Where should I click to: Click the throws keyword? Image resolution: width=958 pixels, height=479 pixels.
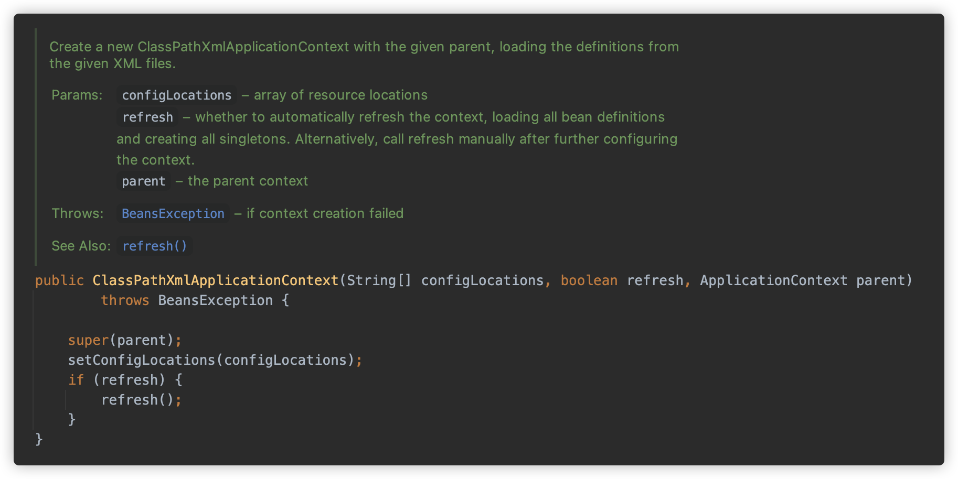tap(125, 300)
